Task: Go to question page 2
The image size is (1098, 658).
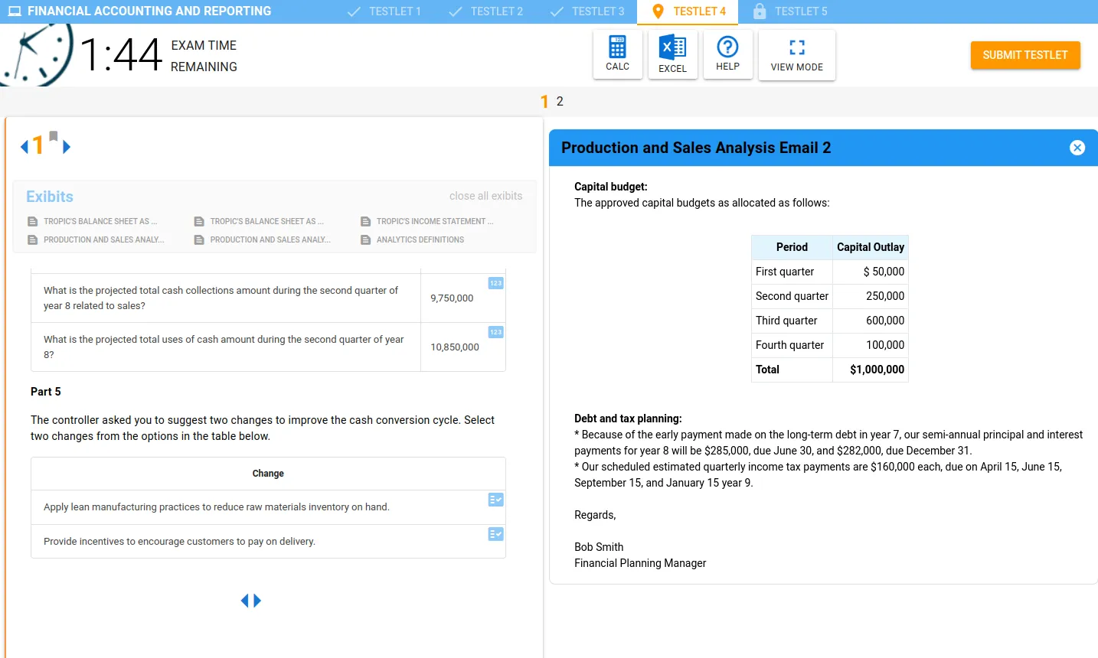Action: tap(560, 101)
